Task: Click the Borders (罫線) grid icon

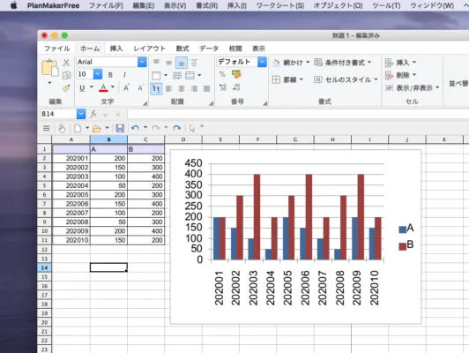Action: (x=276, y=79)
